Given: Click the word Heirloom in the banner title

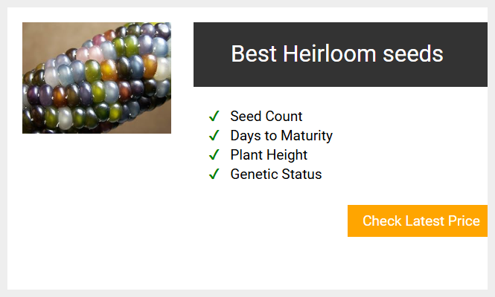Looking at the screenshot, I should (330, 53).
